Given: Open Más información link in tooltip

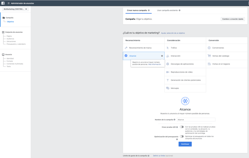Looking at the screenshot, I should click(155, 64).
